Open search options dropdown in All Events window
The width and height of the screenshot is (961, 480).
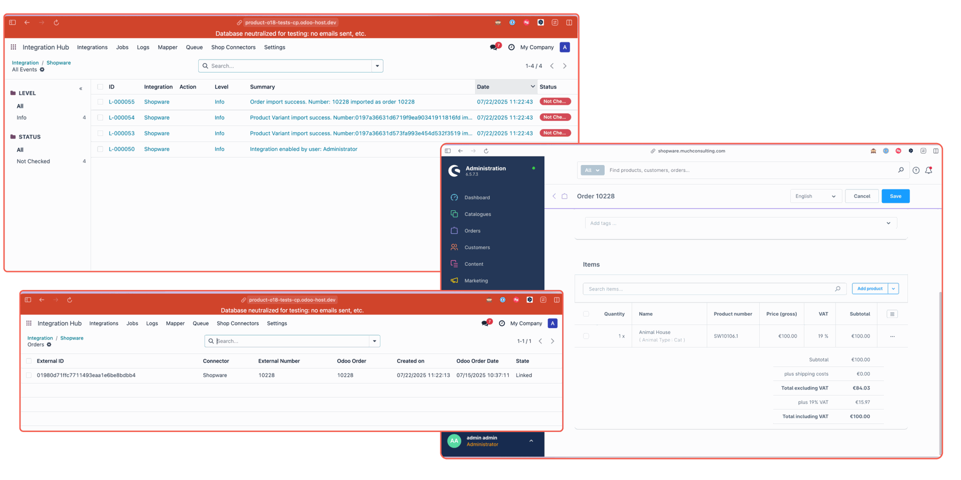(377, 66)
